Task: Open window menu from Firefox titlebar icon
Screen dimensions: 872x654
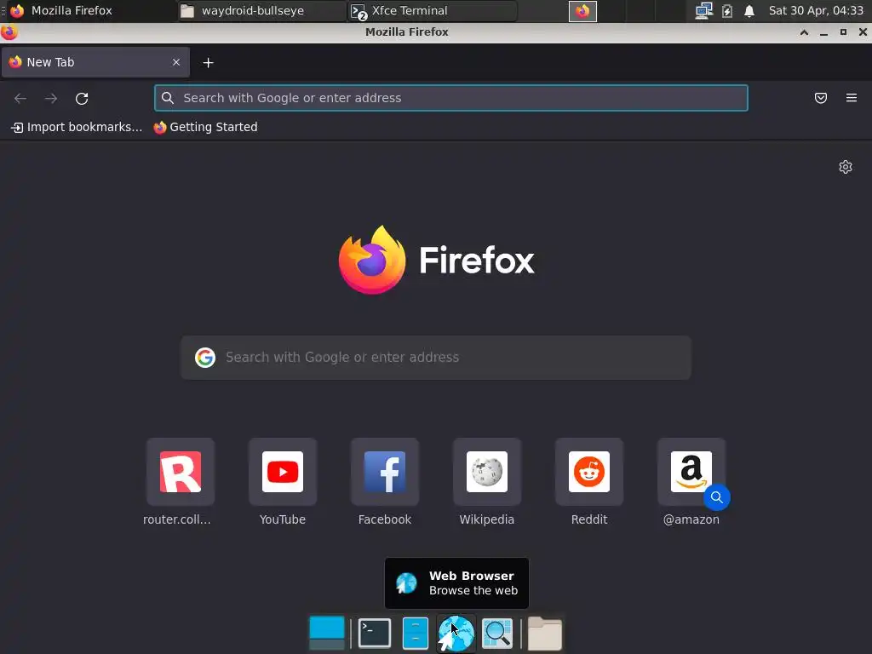Action: (x=9, y=32)
